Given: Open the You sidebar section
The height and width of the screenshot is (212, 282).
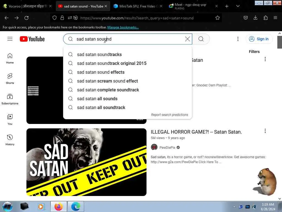Looking at the screenshot, I should [10, 120].
